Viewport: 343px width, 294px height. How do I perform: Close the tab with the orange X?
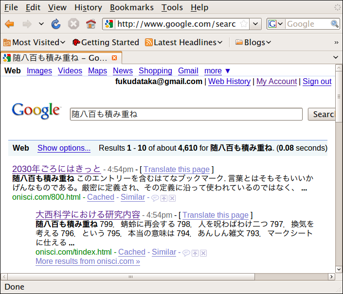(x=114, y=58)
